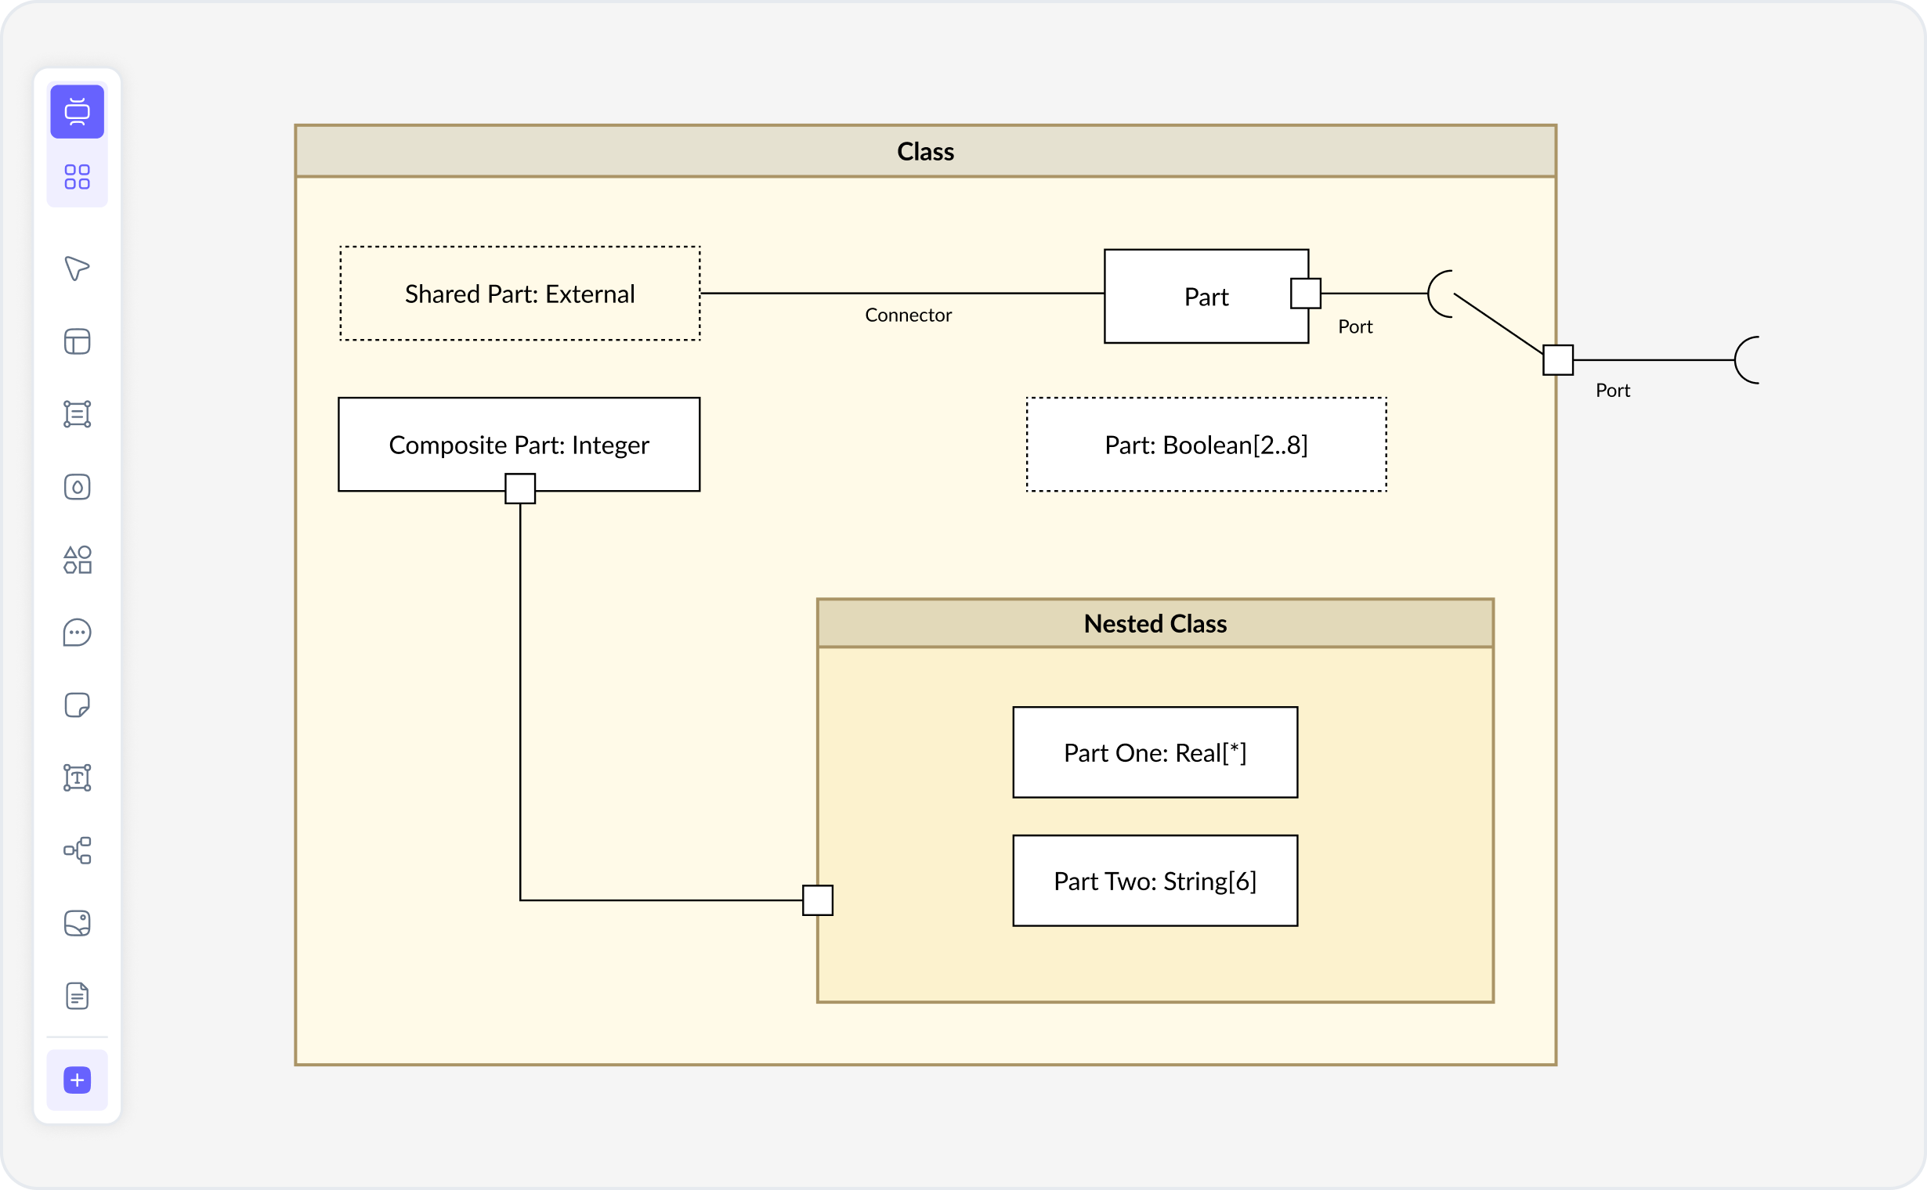
Task: Open the four-squares templates grid icon
Action: point(78,176)
